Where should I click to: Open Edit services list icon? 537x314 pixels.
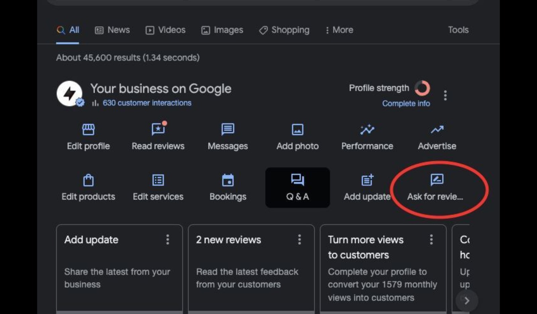coord(158,180)
